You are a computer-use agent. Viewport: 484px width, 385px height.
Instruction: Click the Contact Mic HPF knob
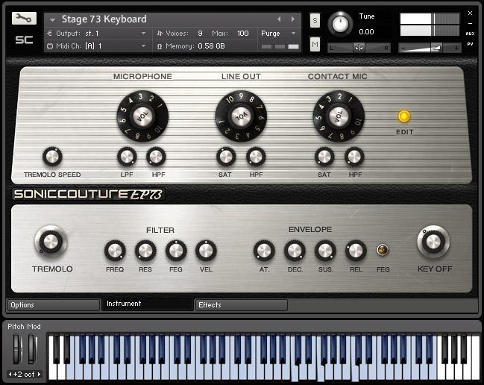coord(354,157)
